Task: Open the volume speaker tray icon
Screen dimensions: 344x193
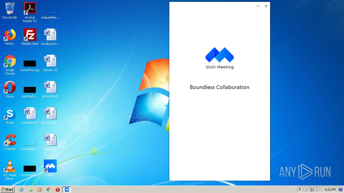Action: [306, 190]
